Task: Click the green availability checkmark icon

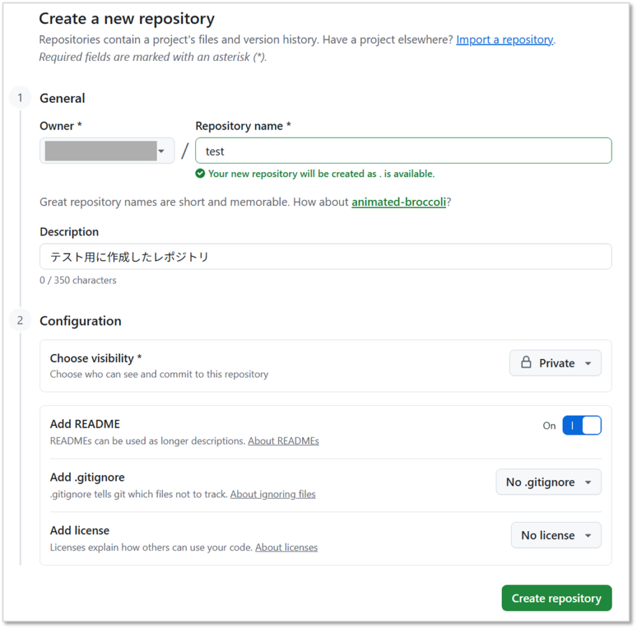Action: point(200,174)
